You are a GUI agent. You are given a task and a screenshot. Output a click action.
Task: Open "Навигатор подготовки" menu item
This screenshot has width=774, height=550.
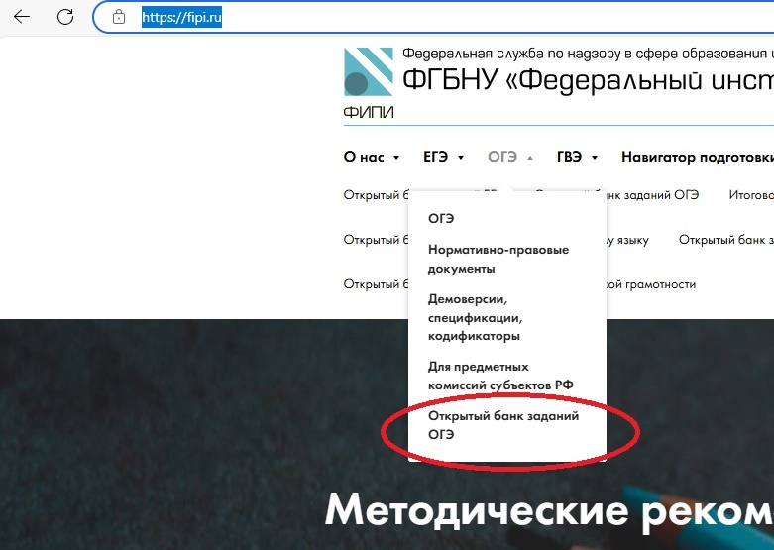point(698,157)
